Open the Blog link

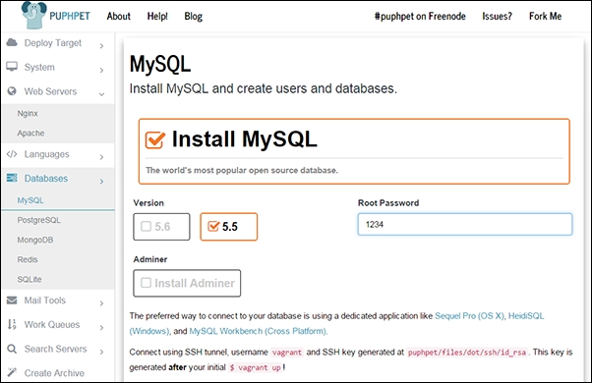194,17
